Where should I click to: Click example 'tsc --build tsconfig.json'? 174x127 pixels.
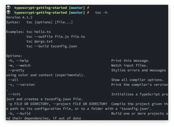[52, 46]
